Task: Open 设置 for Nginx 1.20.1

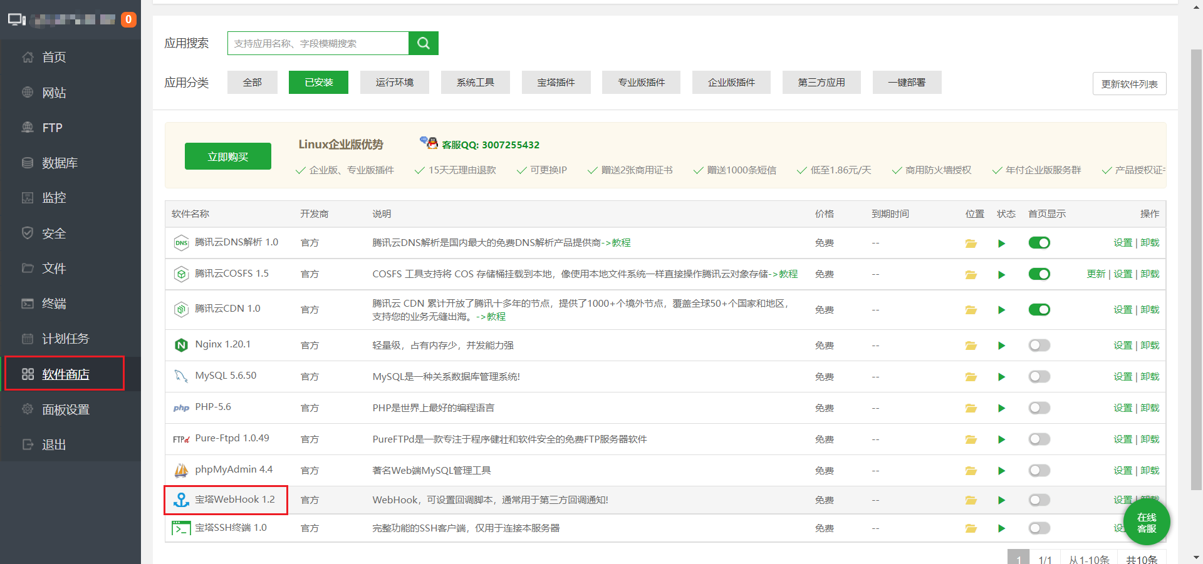Action: coord(1123,346)
